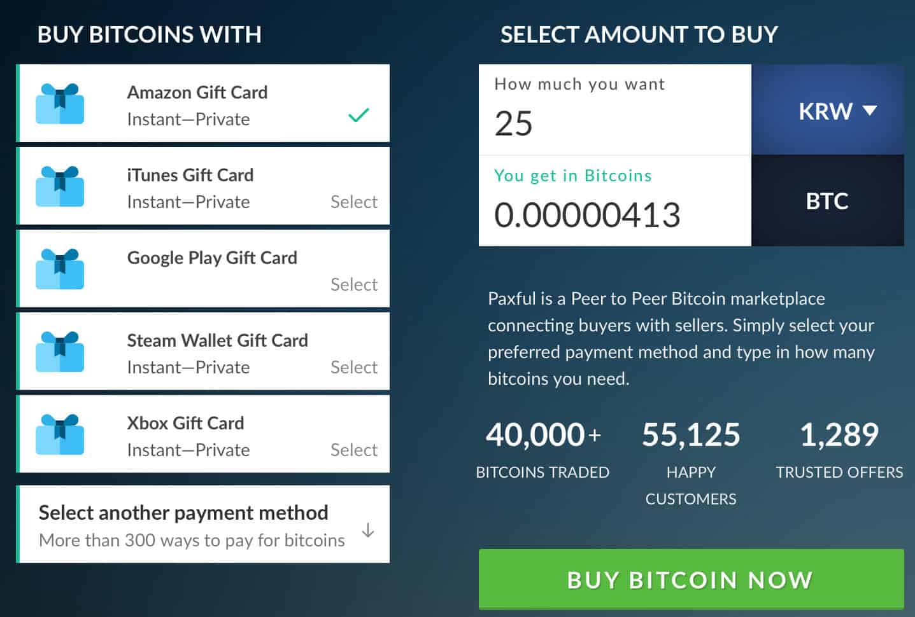Click the You get in Bitcoins field
The image size is (915, 617).
coord(615,200)
